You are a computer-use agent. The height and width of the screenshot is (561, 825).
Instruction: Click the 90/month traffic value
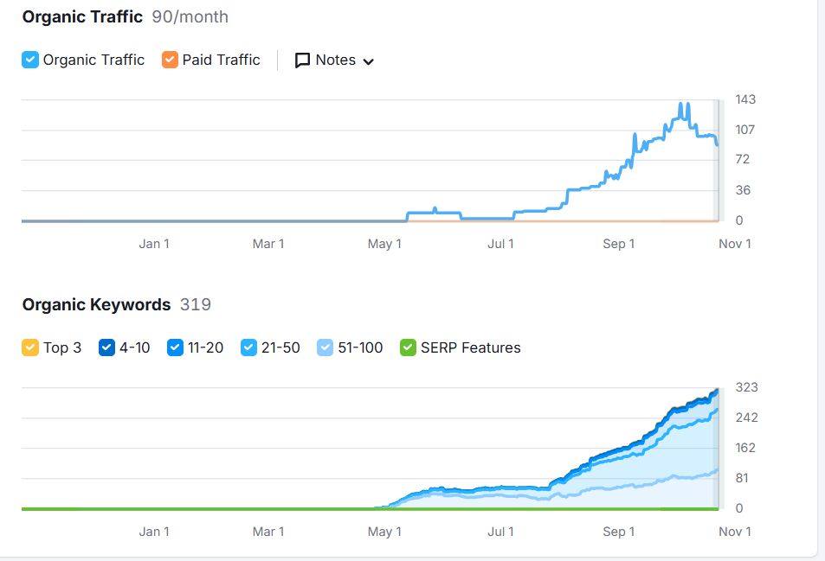[x=190, y=16]
